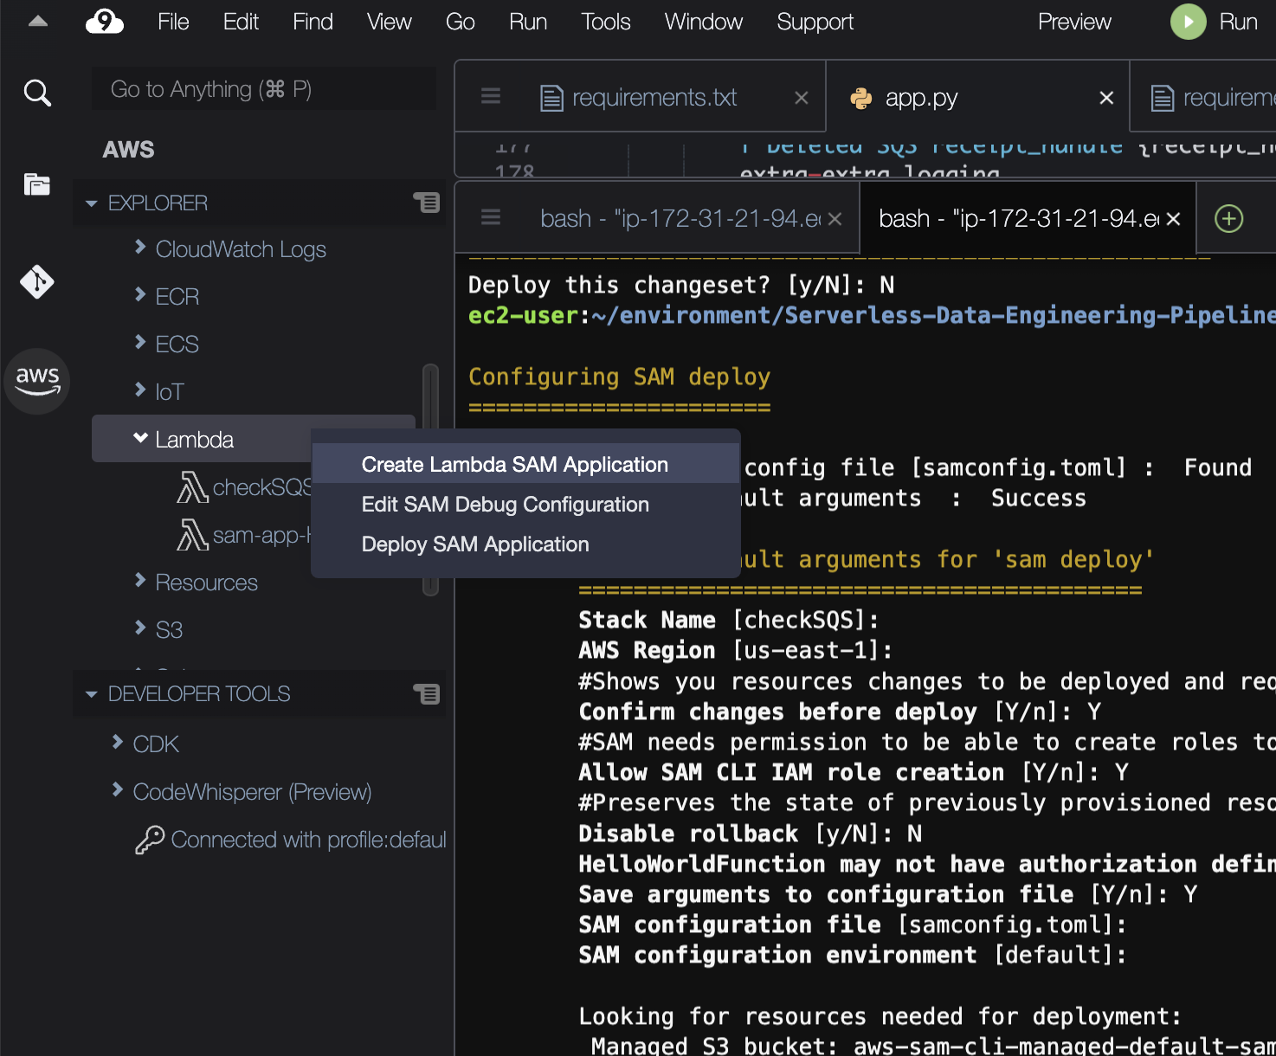Choose Create Lambda SAM Application
Image resolution: width=1276 pixels, height=1056 pixels.
tap(513, 465)
